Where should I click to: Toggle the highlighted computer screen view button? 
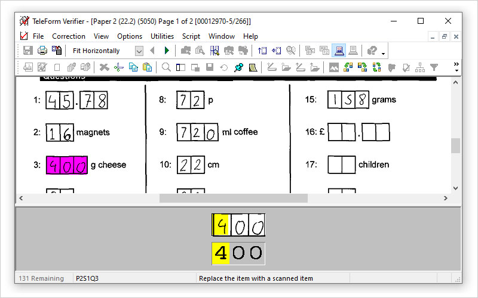point(339,51)
